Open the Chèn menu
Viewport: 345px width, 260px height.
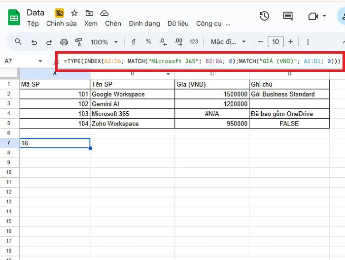pos(113,23)
